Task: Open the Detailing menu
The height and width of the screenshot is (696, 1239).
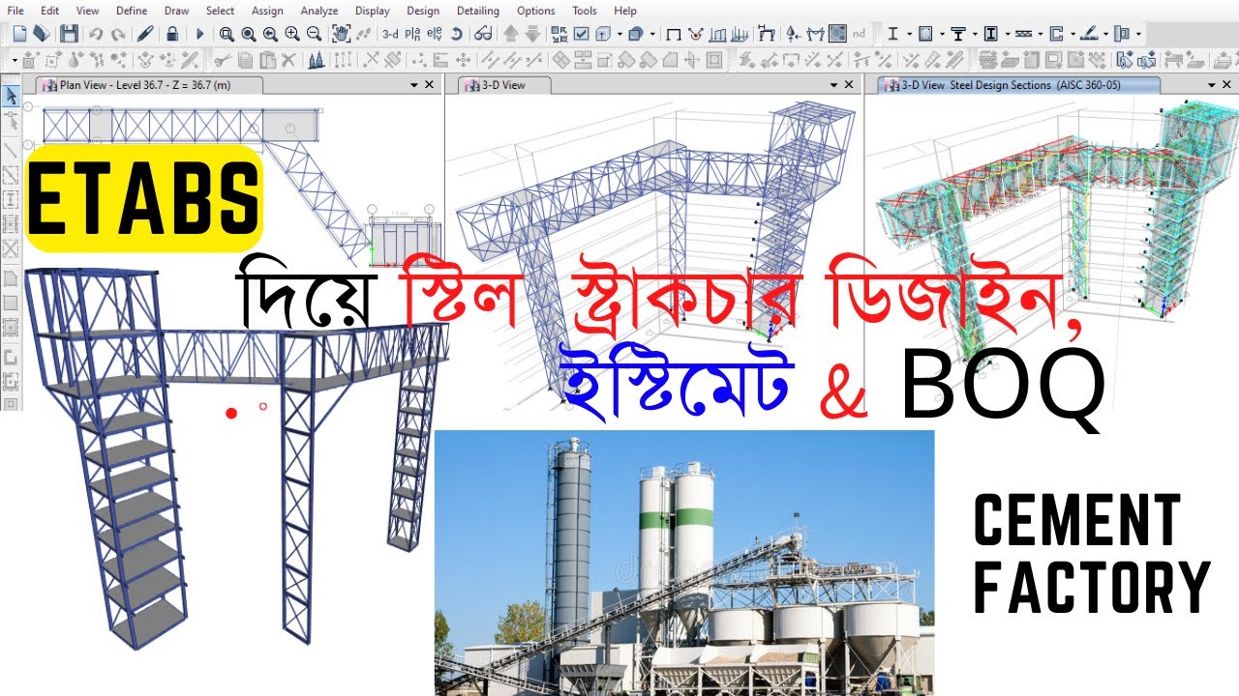Action: pyautogui.click(x=477, y=11)
